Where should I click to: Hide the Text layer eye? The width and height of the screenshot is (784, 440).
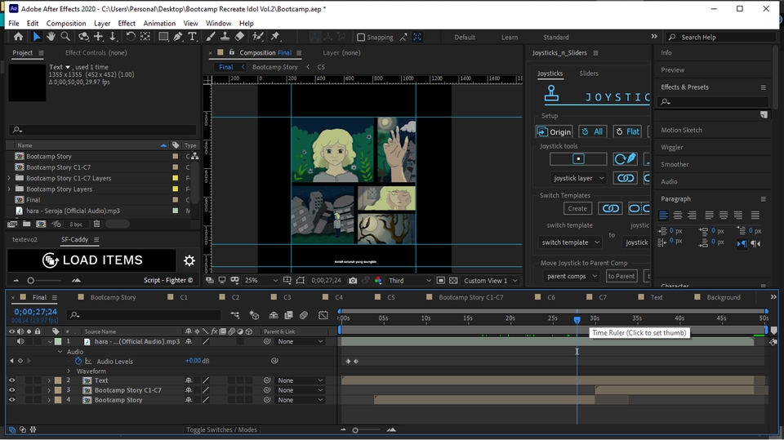click(x=11, y=380)
